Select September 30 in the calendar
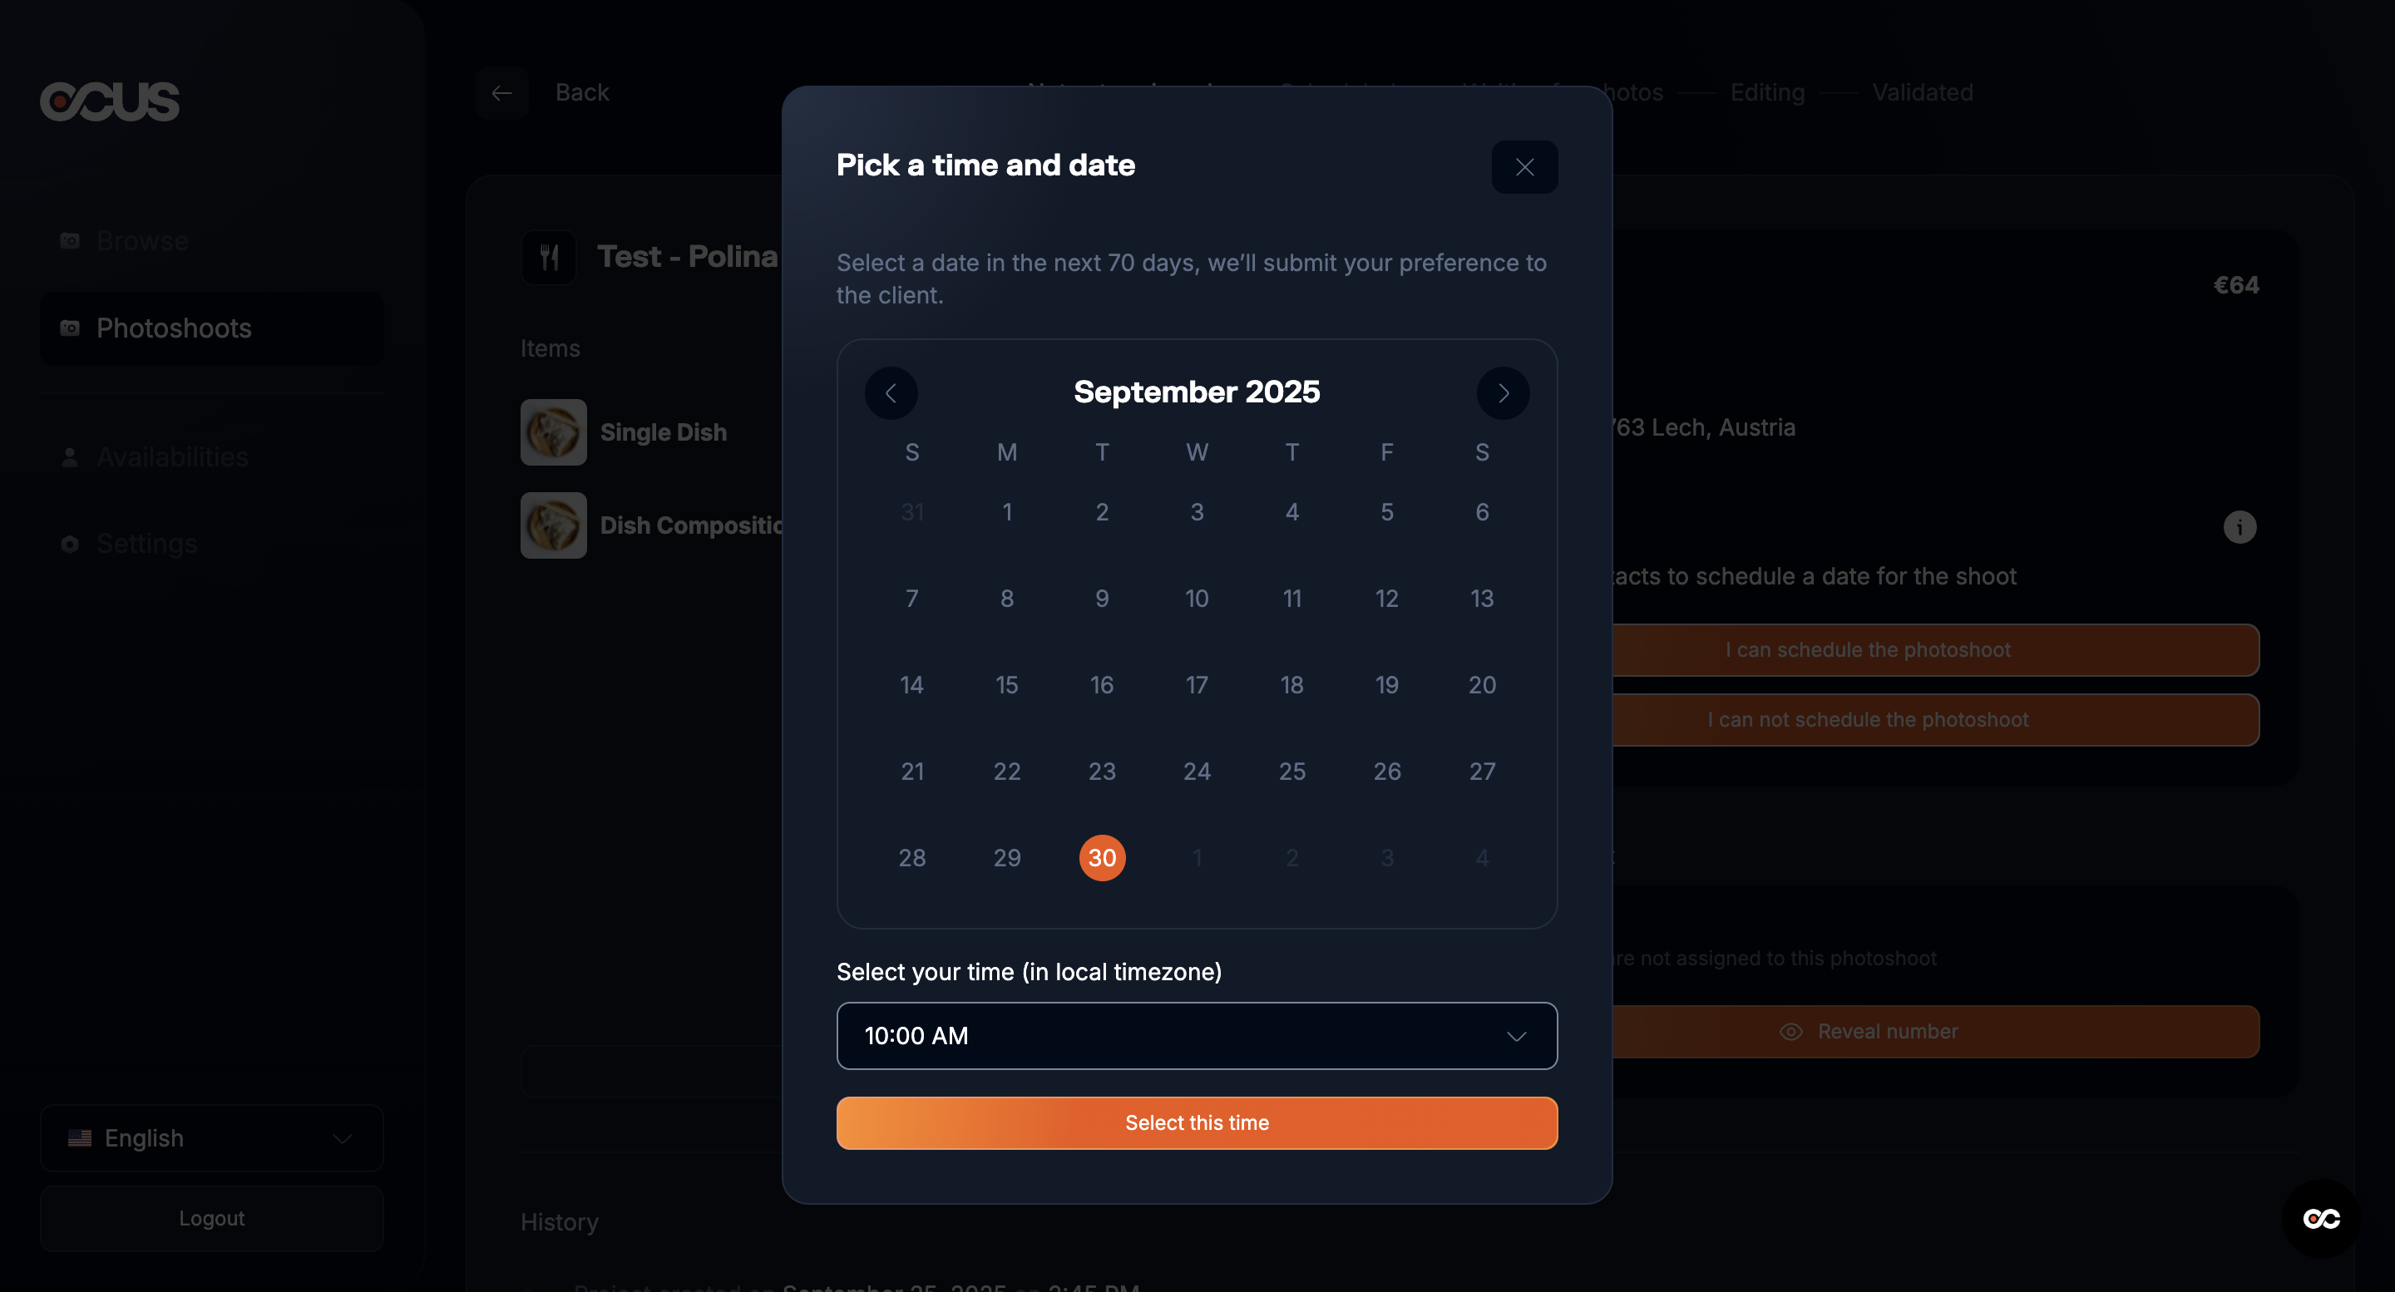The height and width of the screenshot is (1292, 2395). point(1102,857)
